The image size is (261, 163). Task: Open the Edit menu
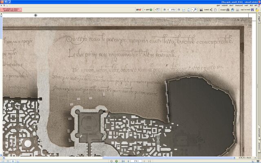point(251,5)
